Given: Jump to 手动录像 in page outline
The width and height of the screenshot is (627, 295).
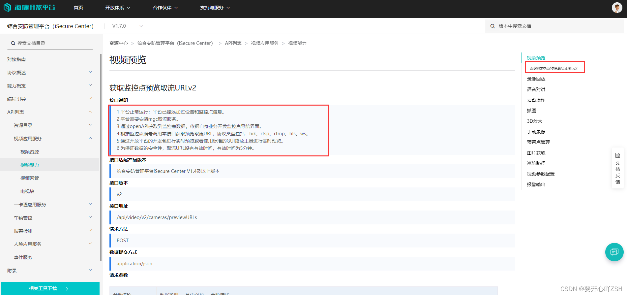Looking at the screenshot, I should [x=536, y=132].
